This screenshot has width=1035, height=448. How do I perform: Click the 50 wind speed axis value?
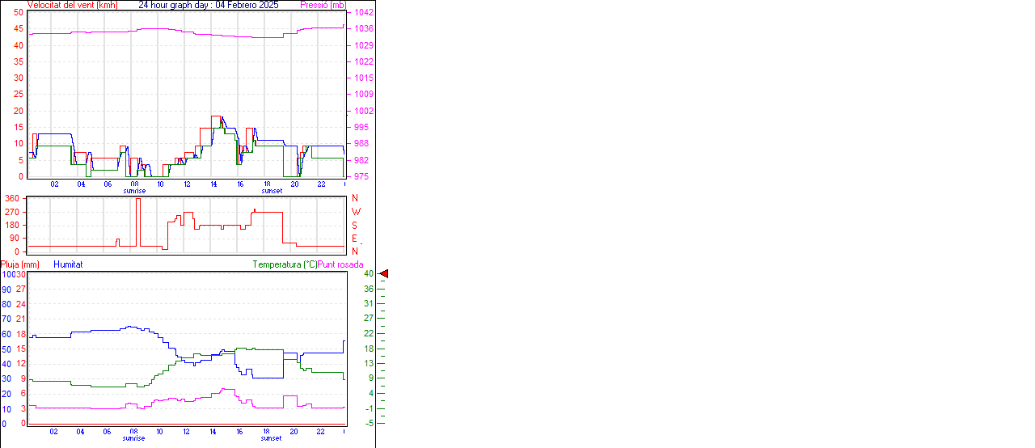pos(18,12)
